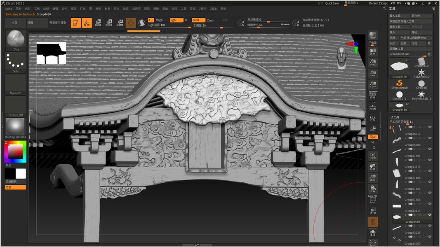The image size is (440, 247).
Task: Open the 笔刷 (Brush) menu
Action: click(x=19, y=9)
